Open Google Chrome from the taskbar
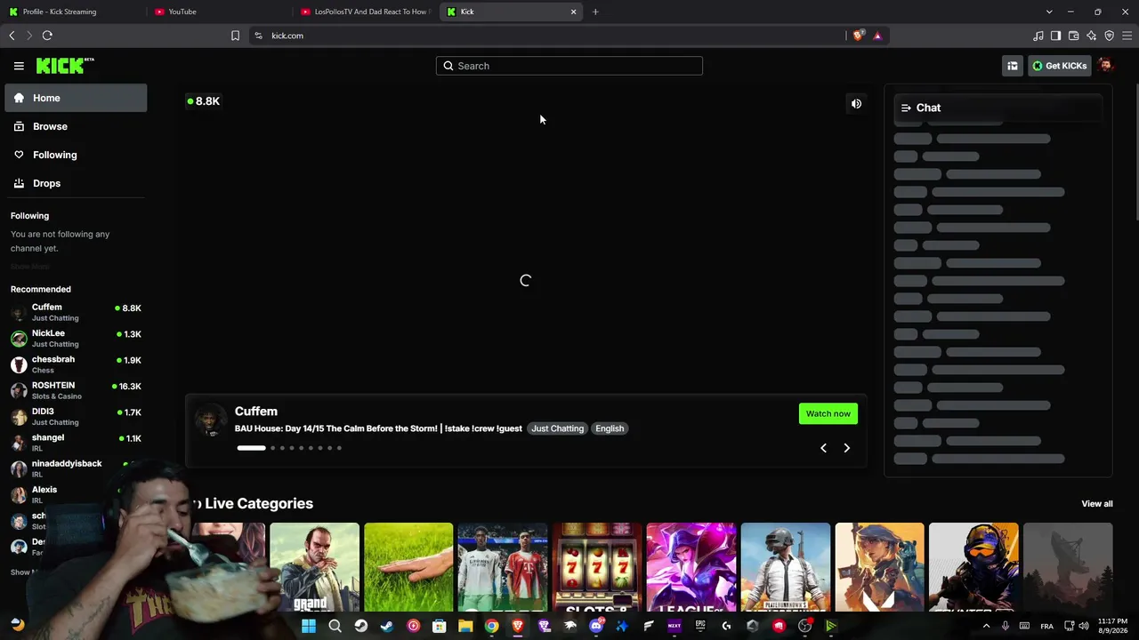The image size is (1139, 640). 491,626
